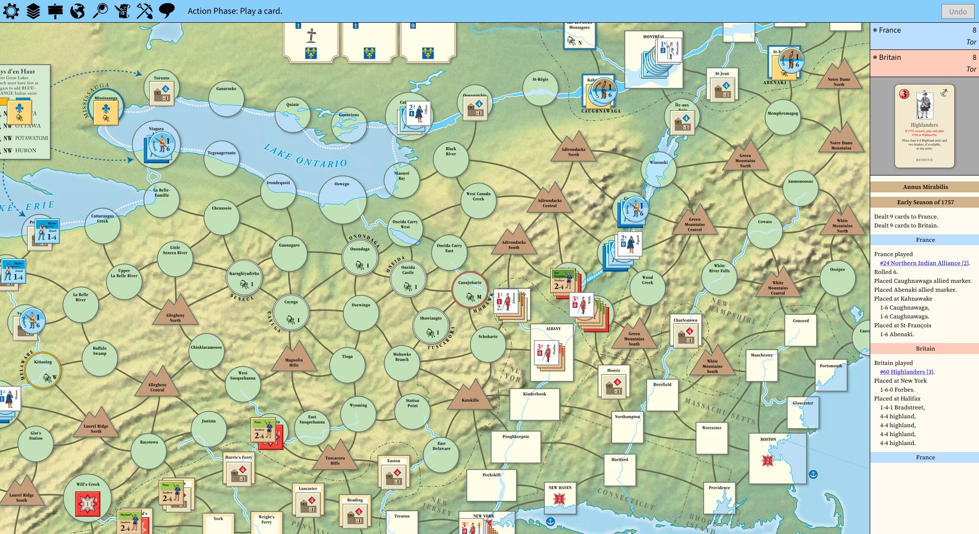Viewport: 979px width, 534px height.
Task: Select the Early Season of 1757 header
Action: (925, 202)
